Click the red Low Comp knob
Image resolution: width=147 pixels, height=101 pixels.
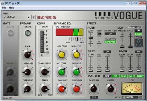coord(62,89)
